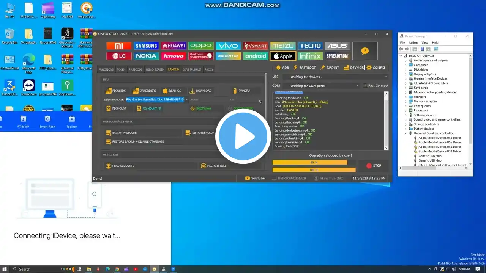Select the Apple brand tile
Image resolution: width=486 pixels, height=273 pixels.
click(x=283, y=56)
